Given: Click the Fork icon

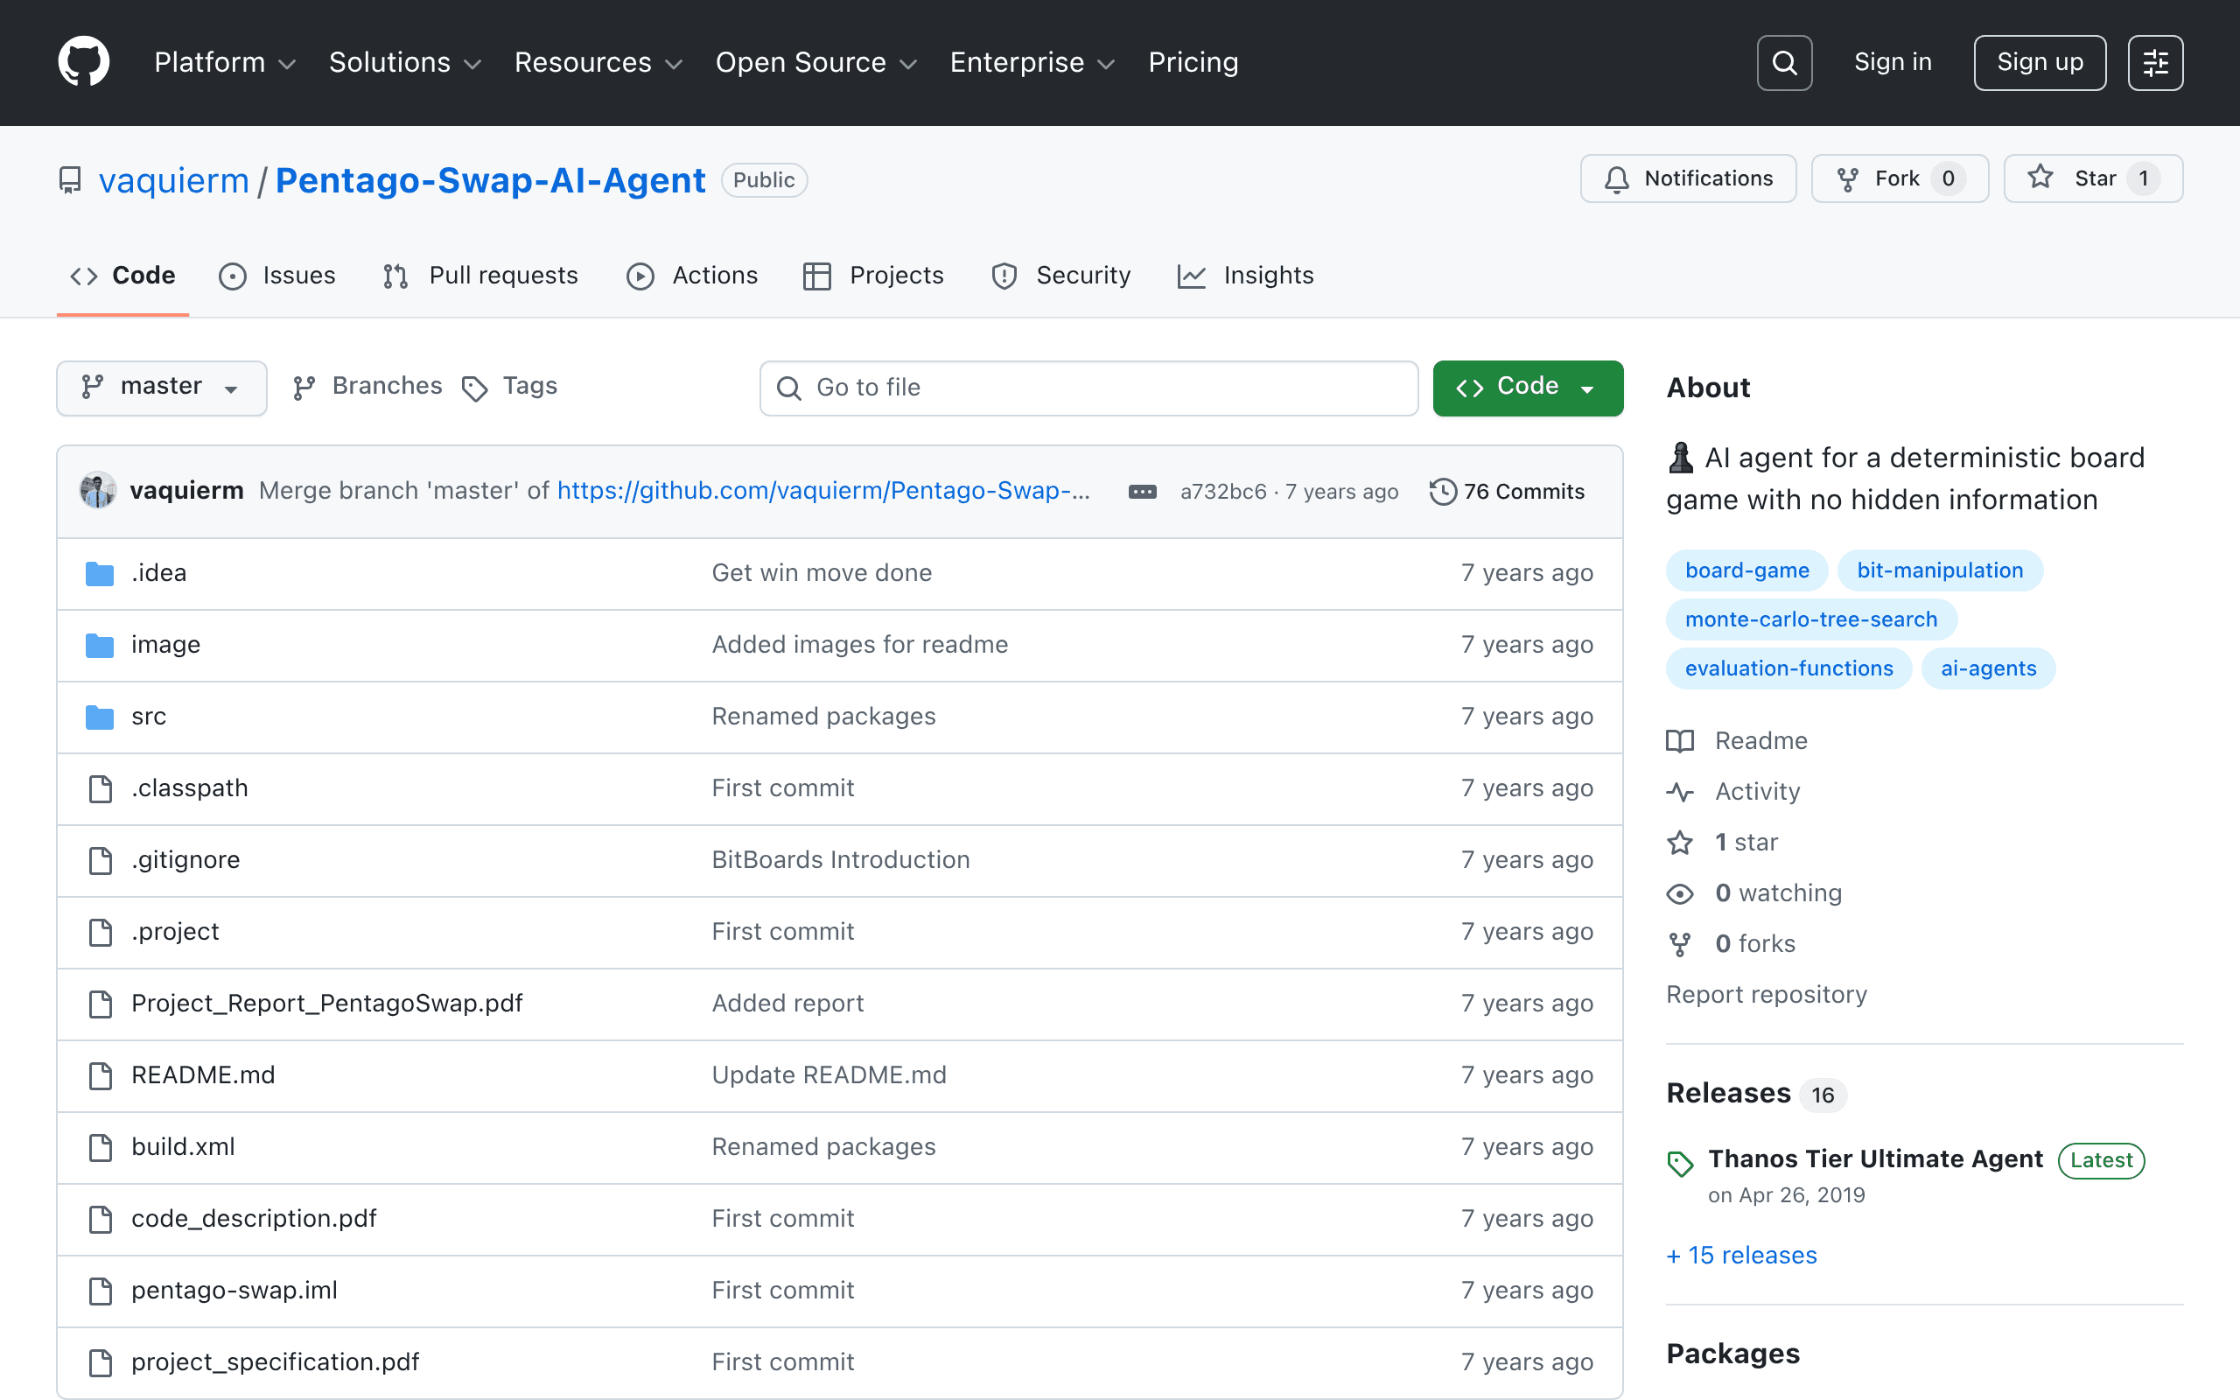Looking at the screenshot, I should tap(1847, 178).
